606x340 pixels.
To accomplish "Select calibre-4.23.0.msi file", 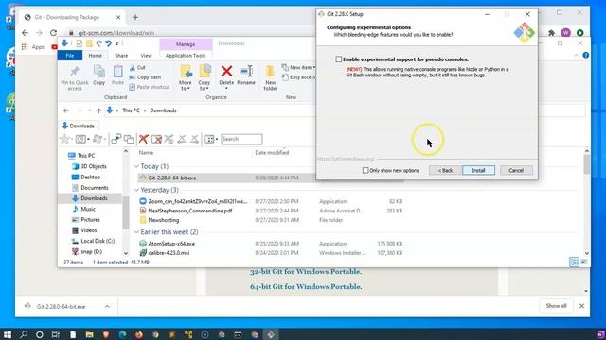I will coord(169,253).
